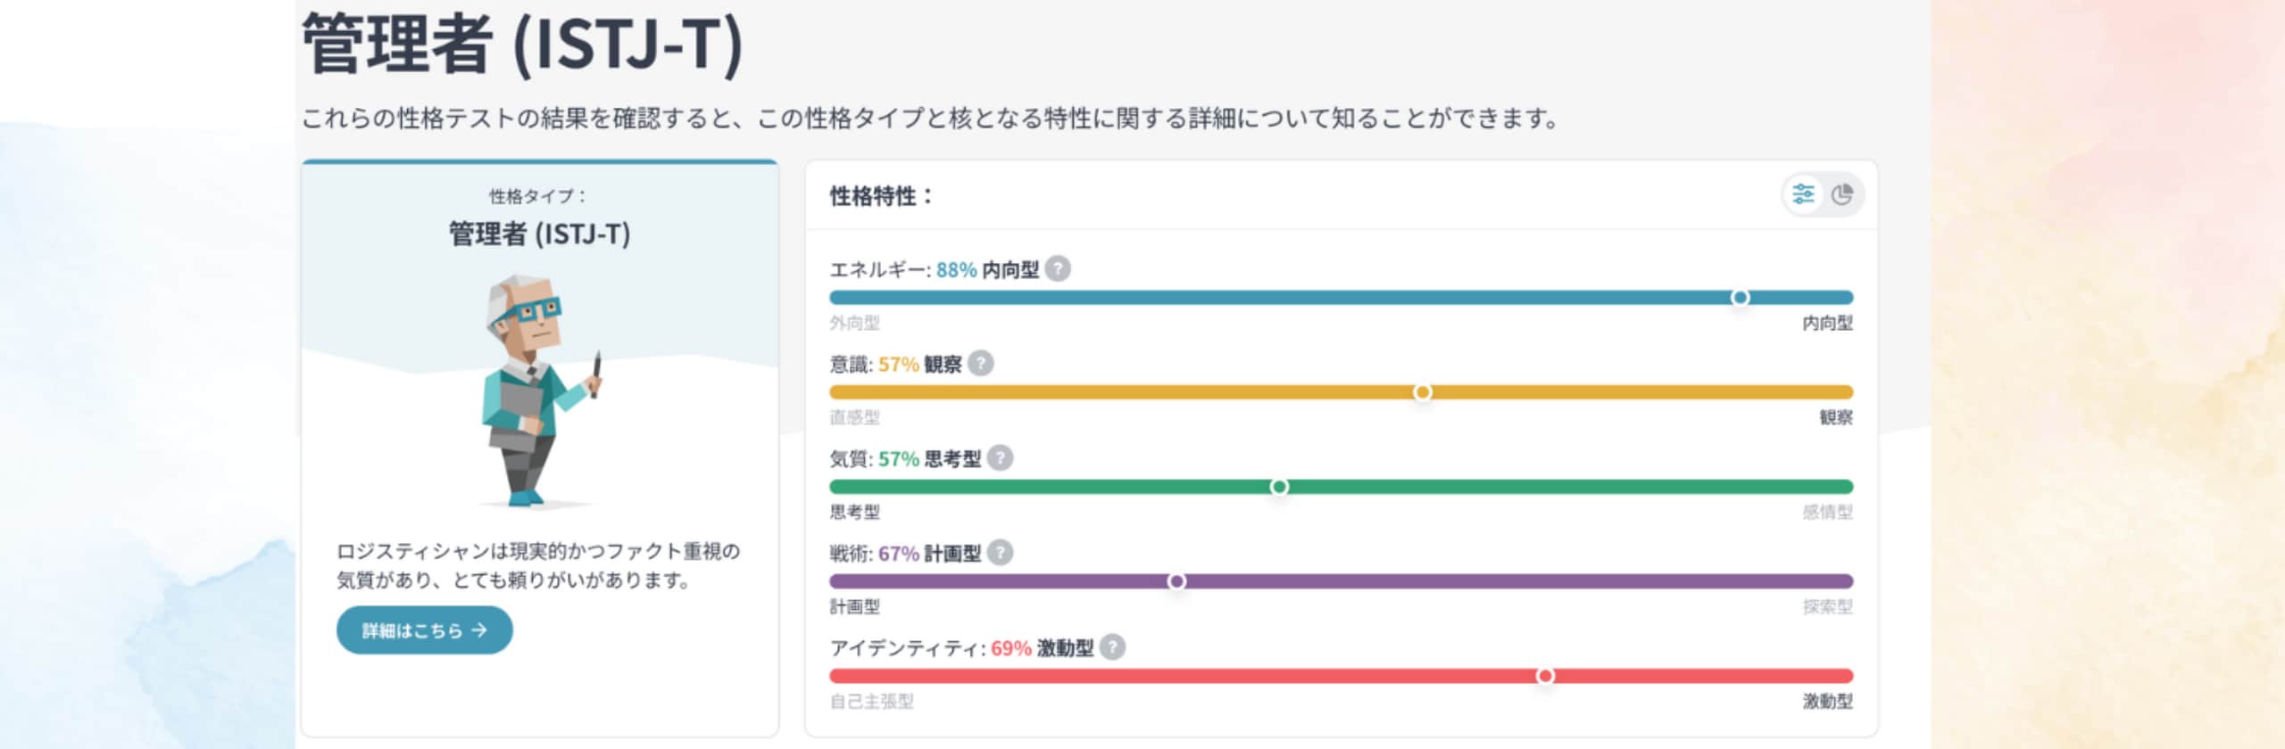Click the 詳細はこちら button
The height and width of the screenshot is (749, 2285).
coord(424,630)
